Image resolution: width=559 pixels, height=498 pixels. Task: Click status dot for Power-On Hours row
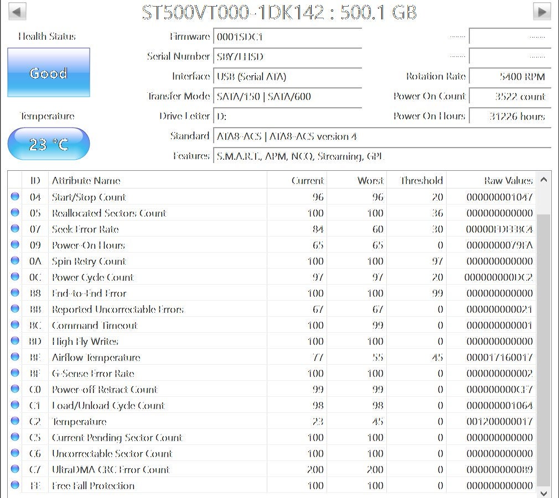(x=15, y=244)
